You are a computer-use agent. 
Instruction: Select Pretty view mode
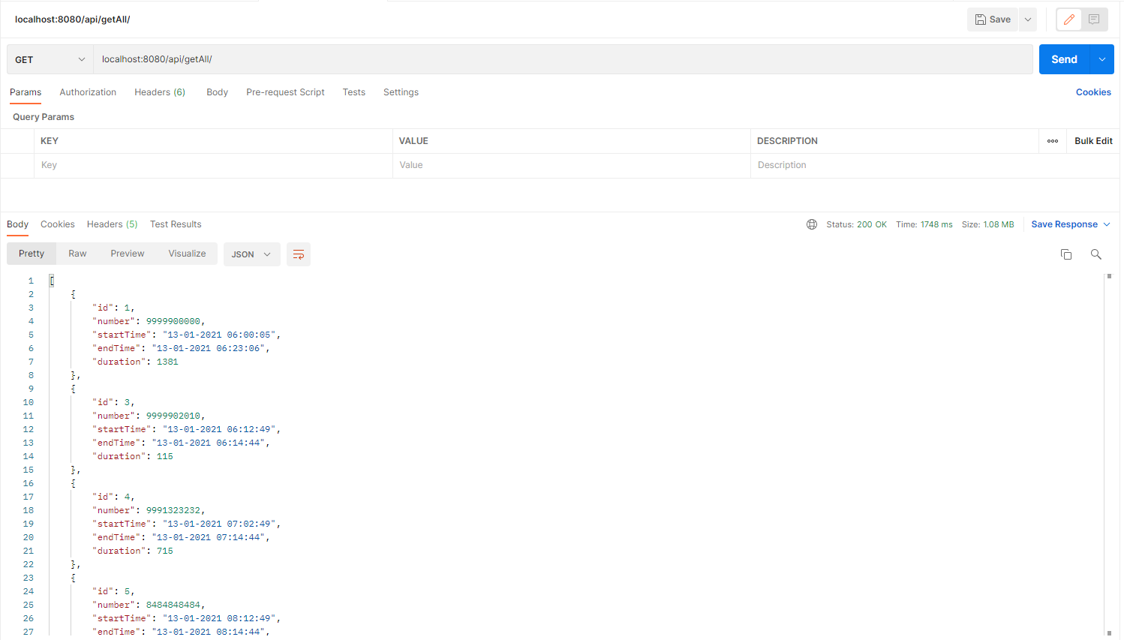32,254
